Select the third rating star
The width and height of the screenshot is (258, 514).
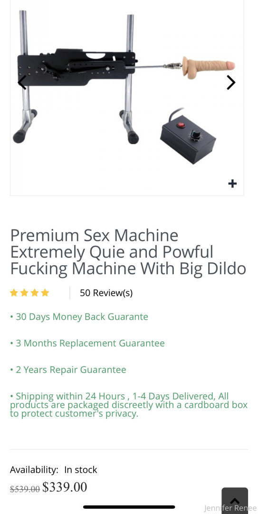pos(35,293)
